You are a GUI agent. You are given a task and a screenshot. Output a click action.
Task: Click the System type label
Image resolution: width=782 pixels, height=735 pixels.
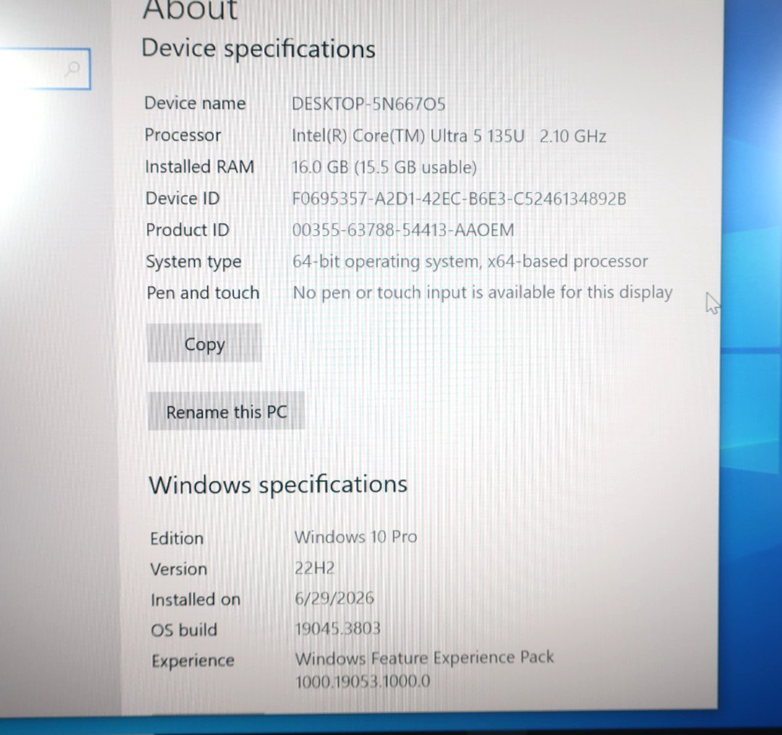coord(194,262)
